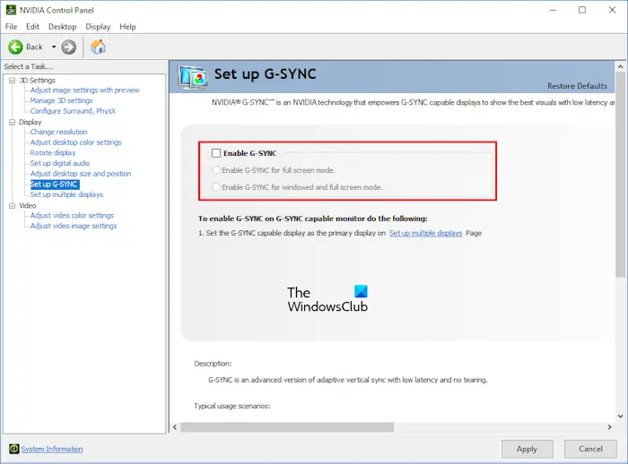Image resolution: width=628 pixels, height=464 pixels.
Task: Open the Display menu
Action: point(98,27)
